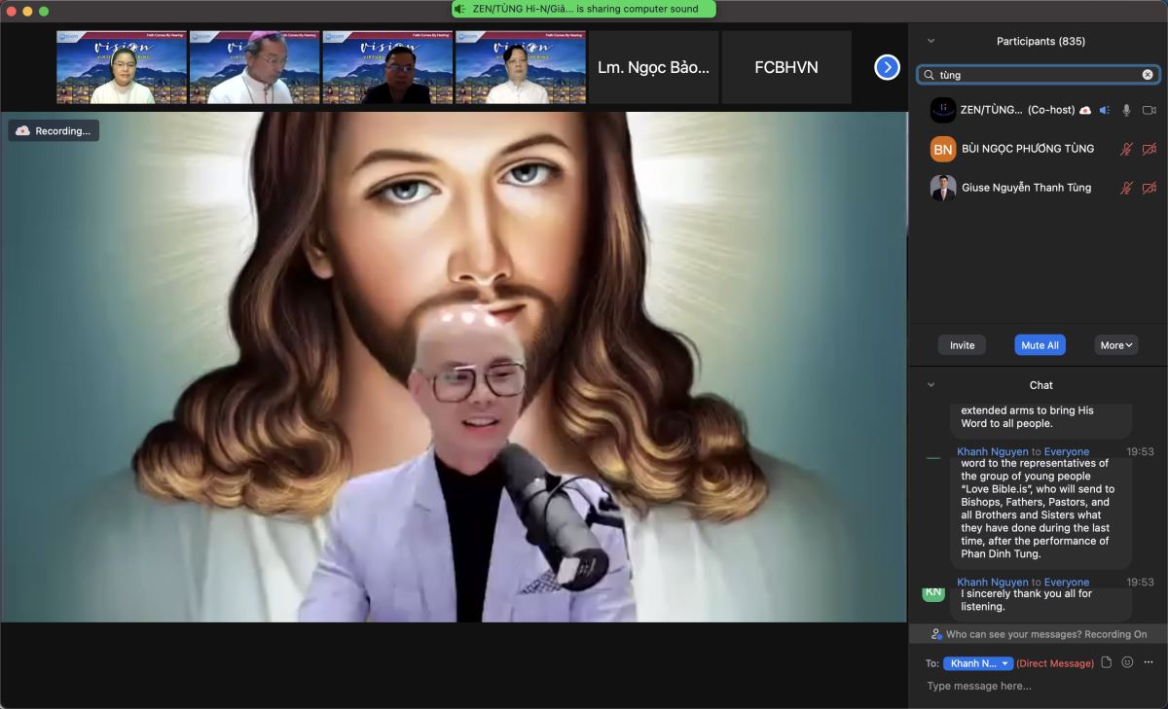Click the microphone icon for ZEN/TÙNG co-host
Viewport: 1168px width, 709px height.
point(1126,110)
